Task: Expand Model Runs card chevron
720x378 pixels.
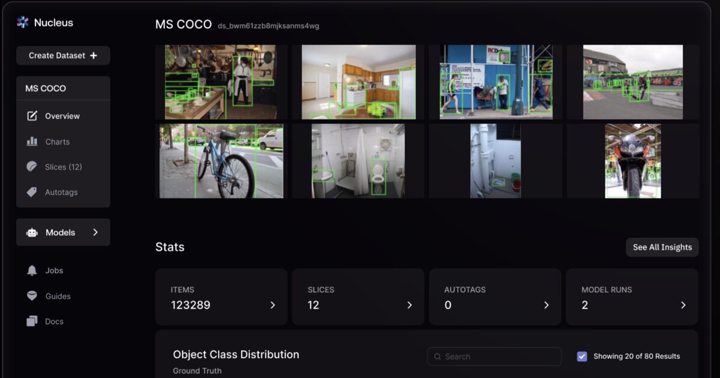Action: pyautogui.click(x=683, y=305)
